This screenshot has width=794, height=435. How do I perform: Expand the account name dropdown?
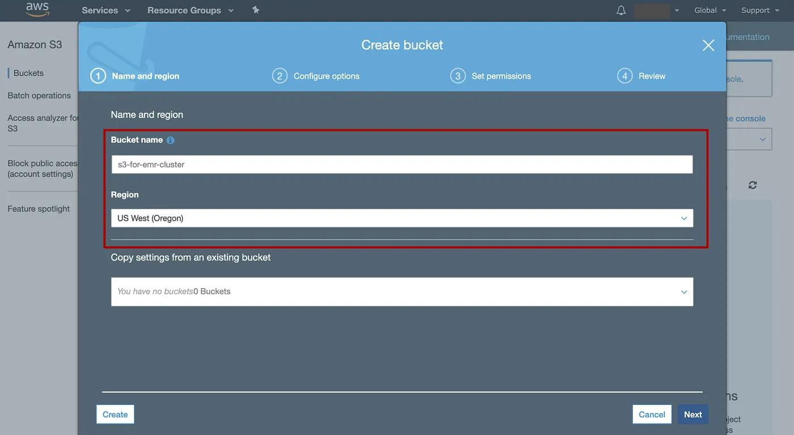click(x=656, y=10)
